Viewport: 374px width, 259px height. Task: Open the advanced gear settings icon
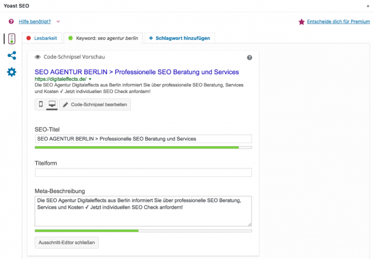pos(11,72)
